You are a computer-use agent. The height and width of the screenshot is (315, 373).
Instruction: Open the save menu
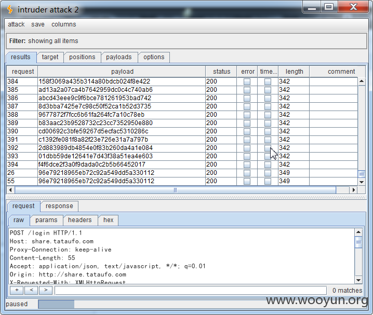(x=38, y=24)
